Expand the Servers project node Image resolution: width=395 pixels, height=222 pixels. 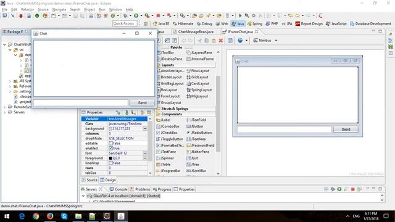[x=4, y=112]
